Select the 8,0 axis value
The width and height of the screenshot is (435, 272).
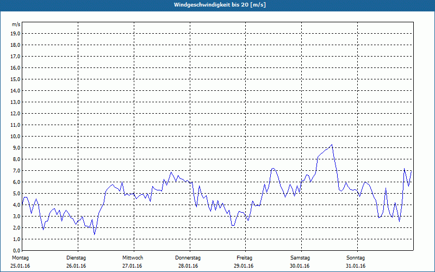click(x=16, y=159)
